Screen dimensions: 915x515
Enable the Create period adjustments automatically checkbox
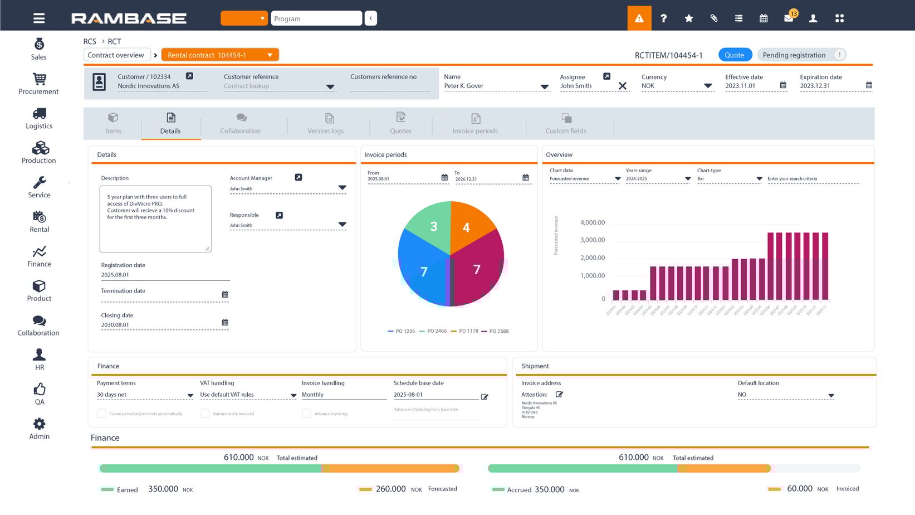(x=101, y=413)
